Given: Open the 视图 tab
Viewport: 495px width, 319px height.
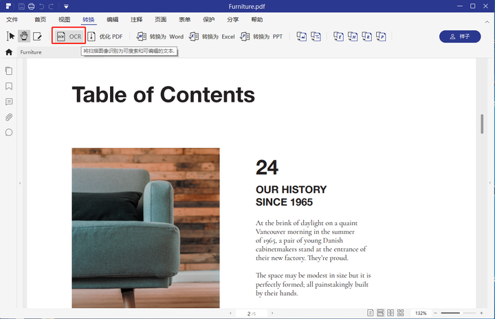Looking at the screenshot, I should coord(64,19).
